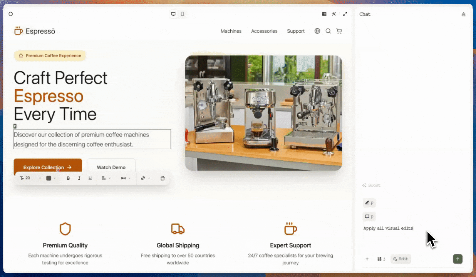Expand the text color dropdown arrow
This screenshot has width=476, height=277.
click(55, 178)
